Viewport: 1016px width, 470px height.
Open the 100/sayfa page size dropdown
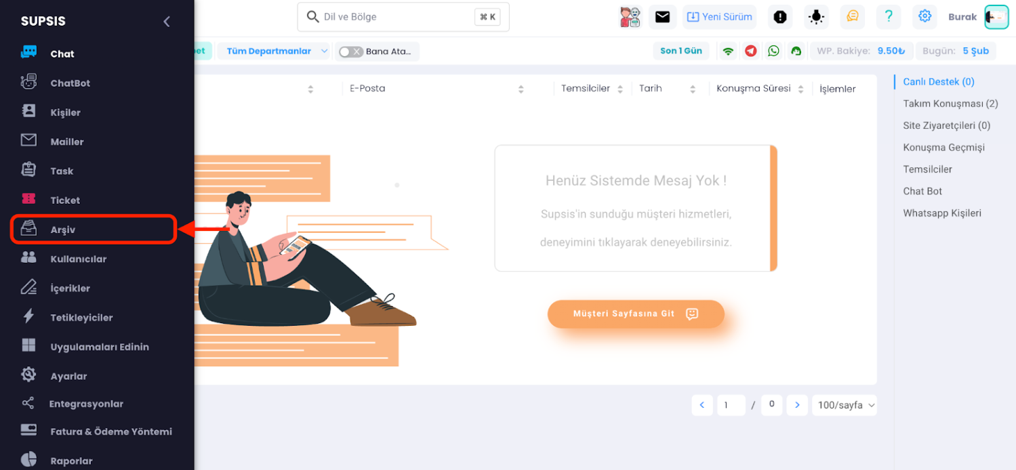pos(844,405)
